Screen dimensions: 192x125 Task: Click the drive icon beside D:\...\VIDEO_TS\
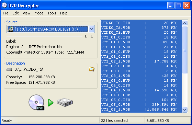tap(9, 69)
